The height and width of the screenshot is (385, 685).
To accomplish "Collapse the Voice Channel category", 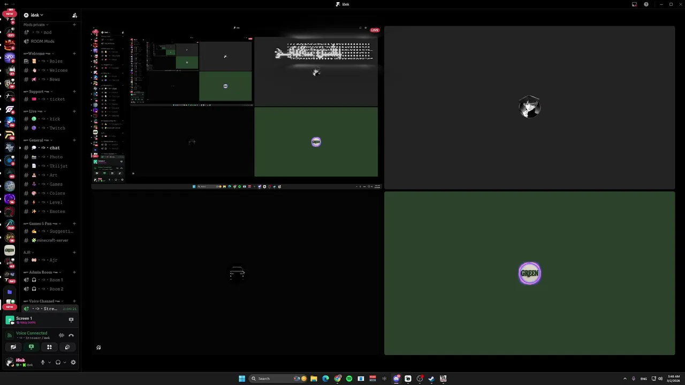I will point(43,301).
